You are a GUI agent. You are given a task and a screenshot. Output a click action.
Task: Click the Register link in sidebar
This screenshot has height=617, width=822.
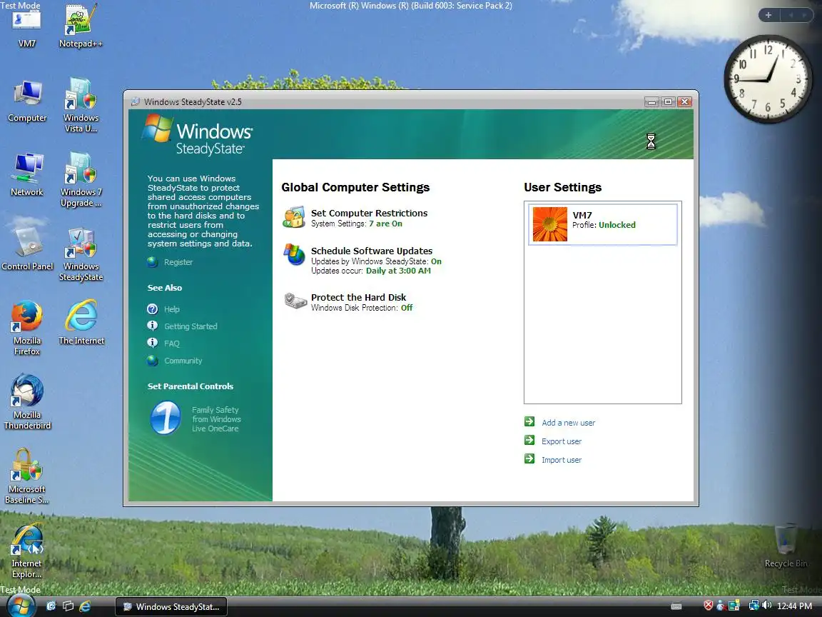(x=178, y=262)
